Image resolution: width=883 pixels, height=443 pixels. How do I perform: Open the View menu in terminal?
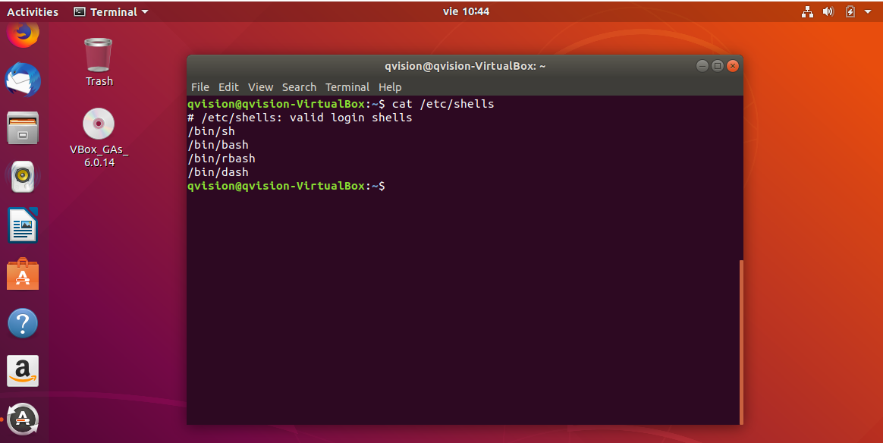tap(260, 87)
